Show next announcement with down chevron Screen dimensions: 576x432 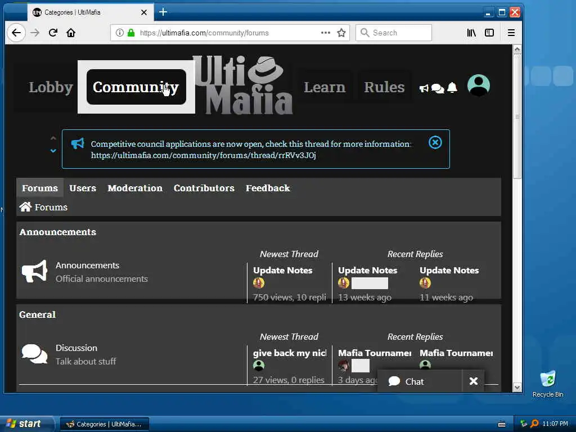point(53,151)
